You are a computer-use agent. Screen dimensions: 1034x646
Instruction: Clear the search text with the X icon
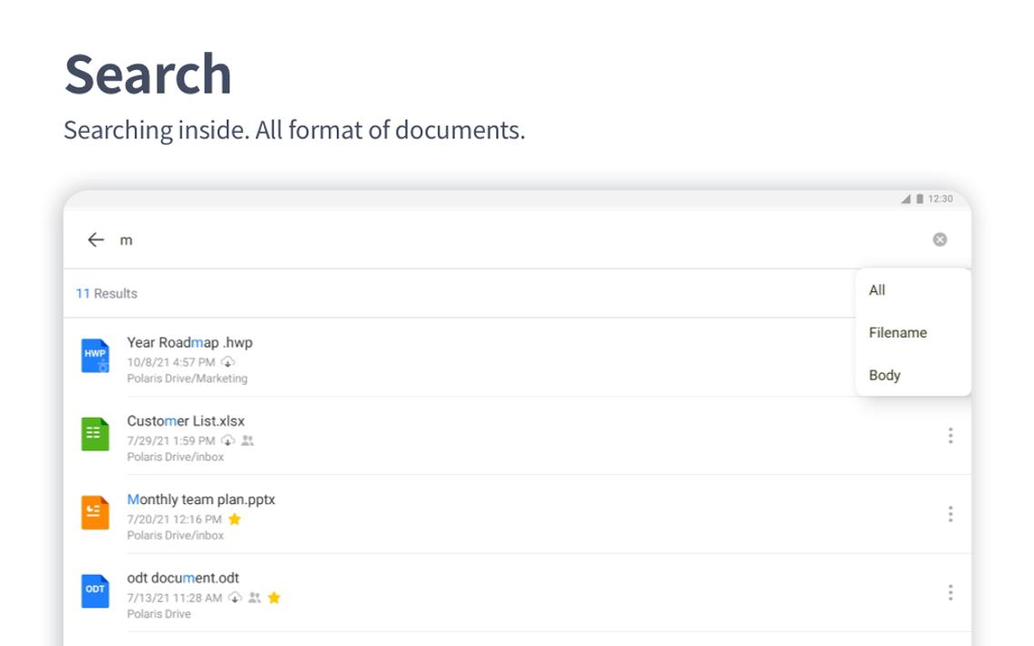click(939, 240)
